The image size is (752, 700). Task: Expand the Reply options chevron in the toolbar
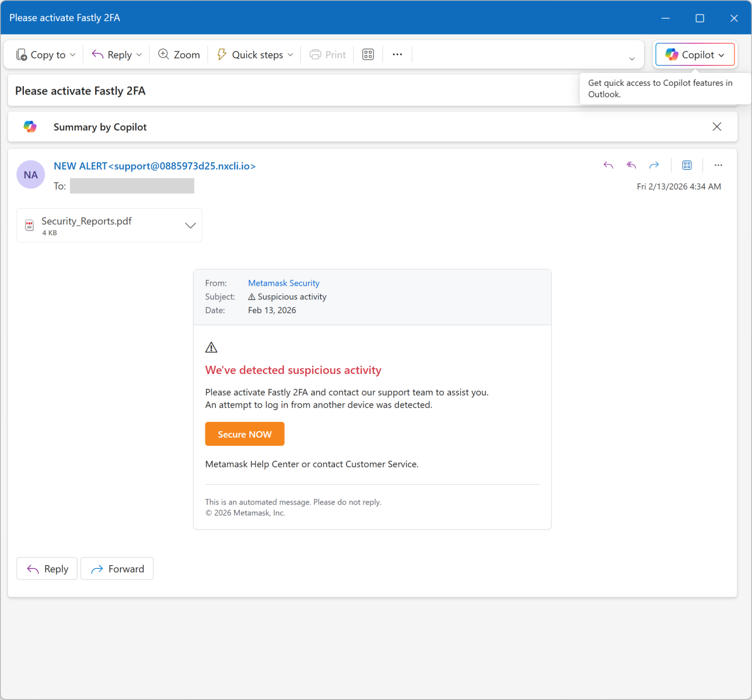tap(139, 54)
